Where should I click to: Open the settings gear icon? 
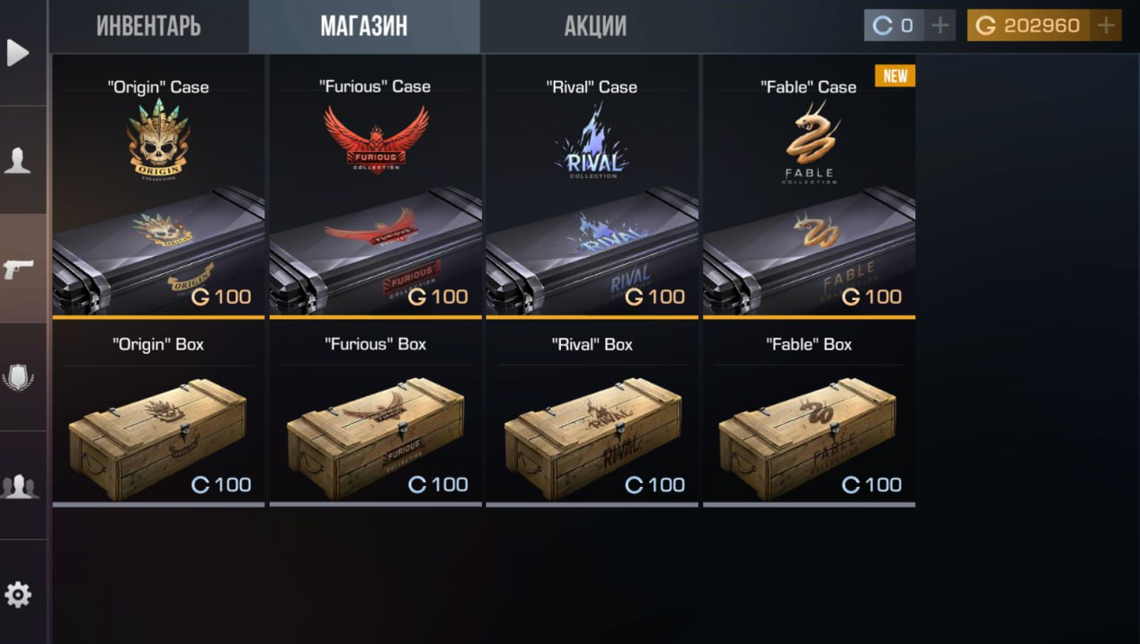tap(19, 595)
